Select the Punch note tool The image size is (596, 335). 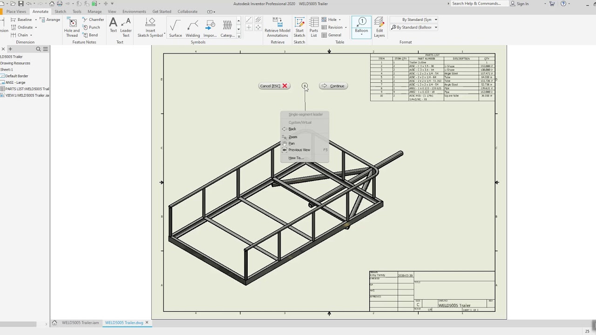(x=91, y=27)
